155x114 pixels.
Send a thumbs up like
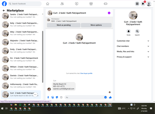click(110, 97)
